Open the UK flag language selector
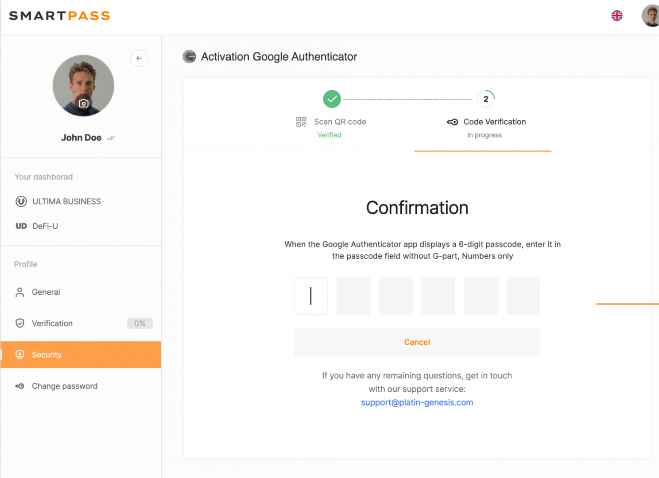The height and width of the screenshot is (478, 659). click(x=616, y=16)
